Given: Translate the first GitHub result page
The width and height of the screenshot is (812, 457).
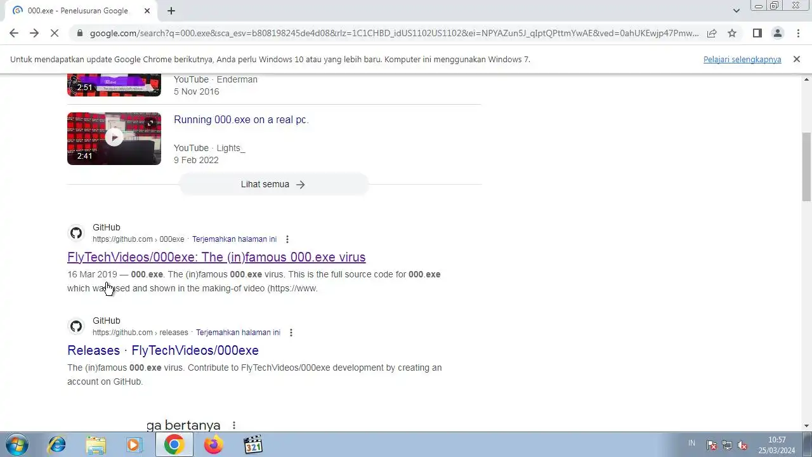Looking at the screenshot, I should coord(234,239).
